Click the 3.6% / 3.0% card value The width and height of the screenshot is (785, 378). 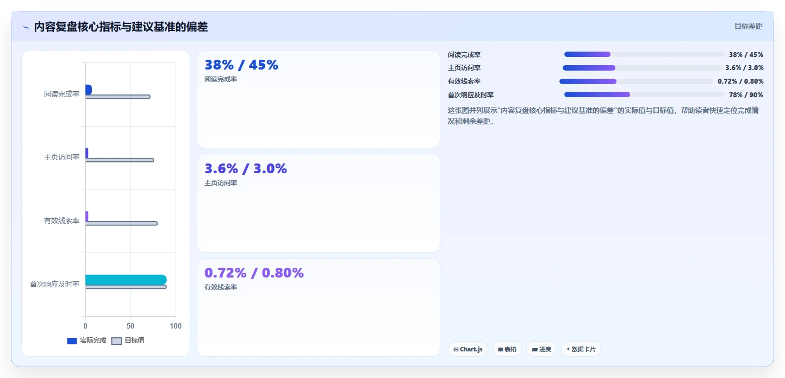(246, 169)
